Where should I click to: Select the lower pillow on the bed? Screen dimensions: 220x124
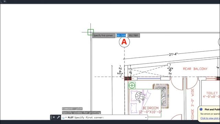tap(134, 108)
